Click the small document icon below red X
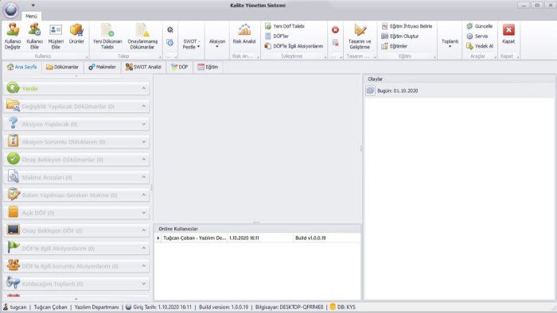This screenshot has height=313, width=557. point(335,43)
